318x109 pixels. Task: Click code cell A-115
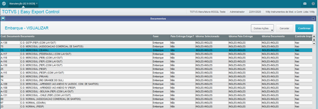tap(10, 73)
